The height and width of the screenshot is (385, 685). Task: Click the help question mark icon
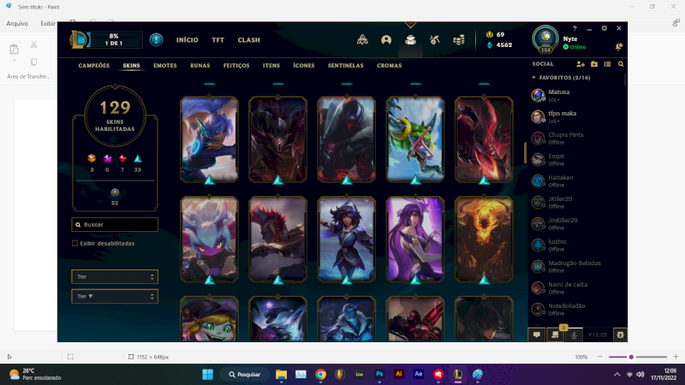pos(575,28)
